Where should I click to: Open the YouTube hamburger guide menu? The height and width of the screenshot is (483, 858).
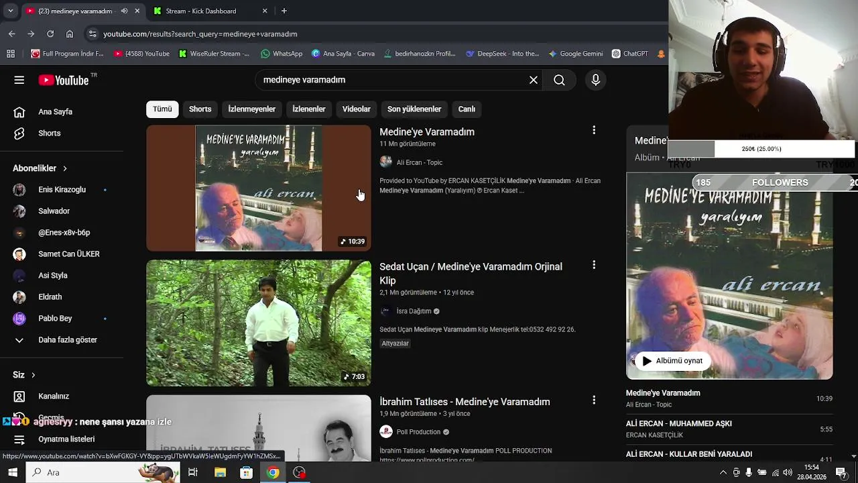[19, 80]
